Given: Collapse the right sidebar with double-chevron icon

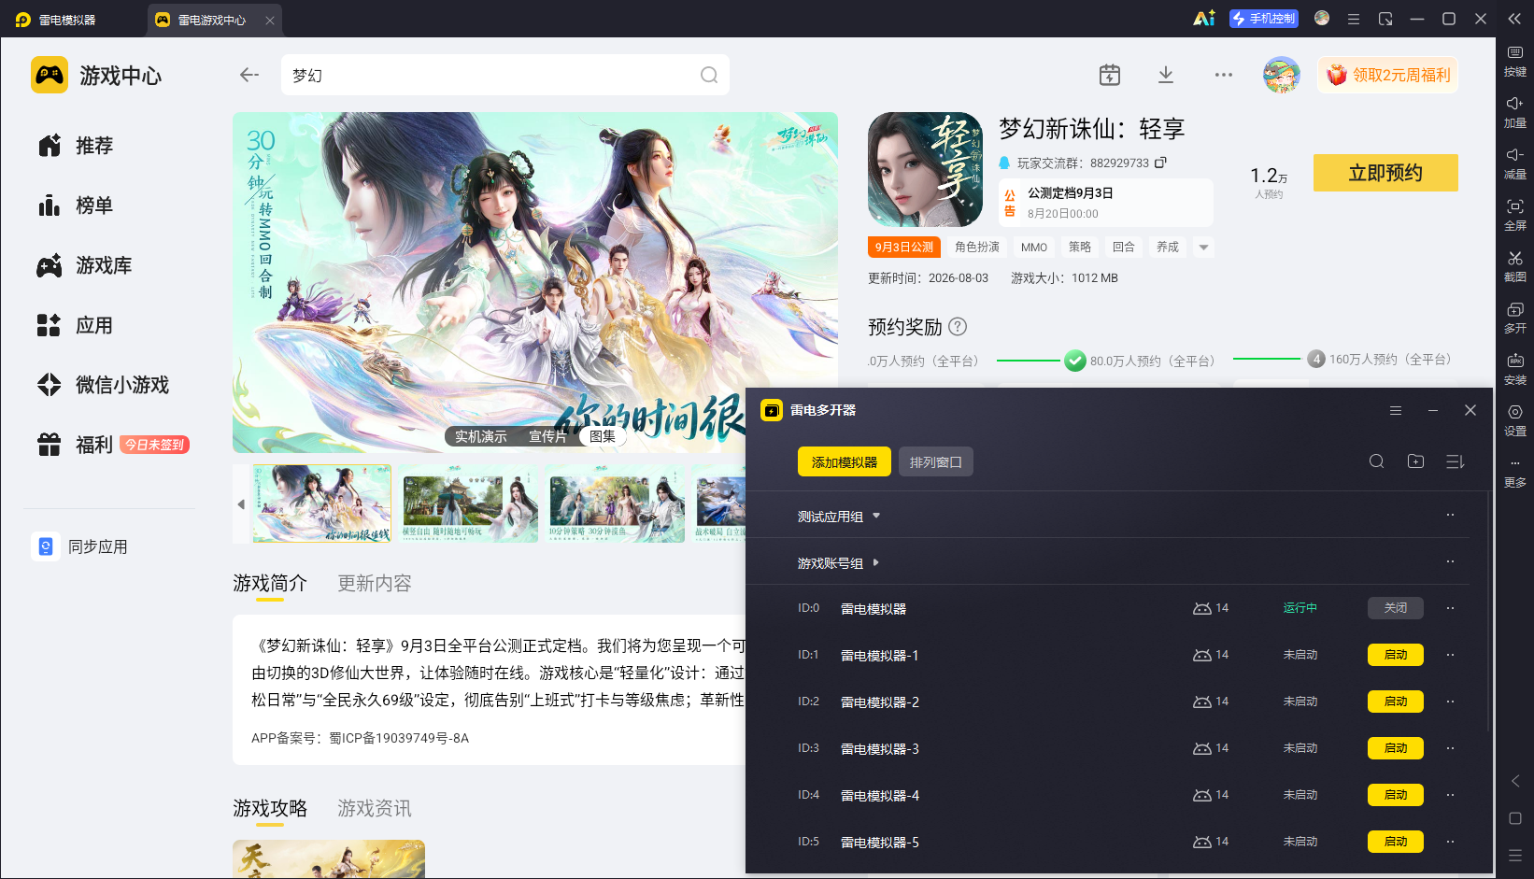Looking at the screenshot, I should coord(1515,19).
